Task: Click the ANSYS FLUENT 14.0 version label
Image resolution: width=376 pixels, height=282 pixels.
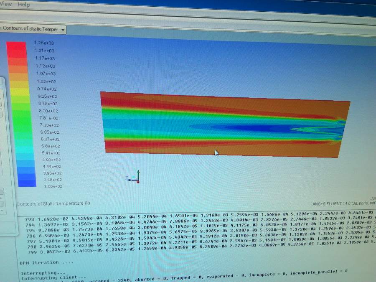Action: tap(344, 203)
